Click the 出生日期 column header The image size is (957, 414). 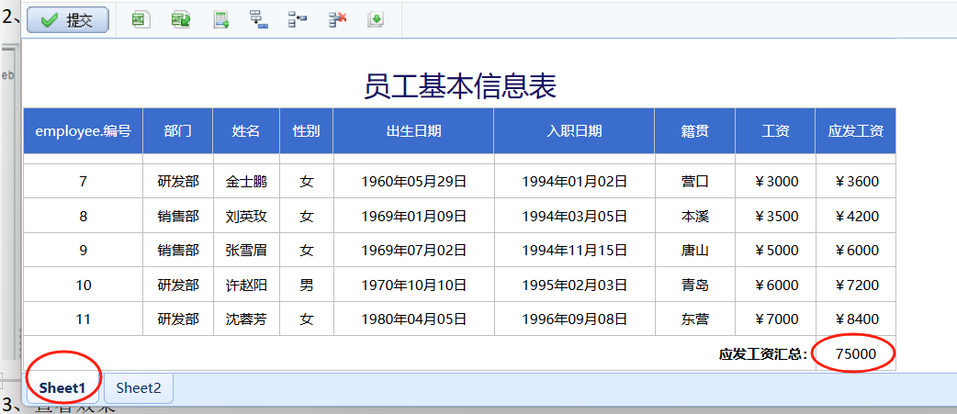pyautogui.click(x=413, y=131)
